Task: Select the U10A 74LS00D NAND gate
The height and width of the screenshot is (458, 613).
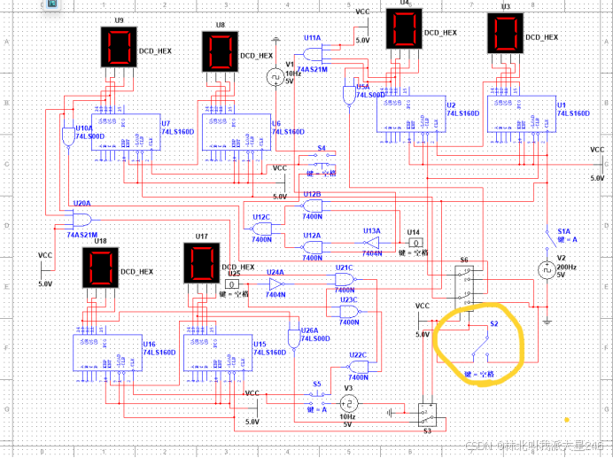Action: 68,137
